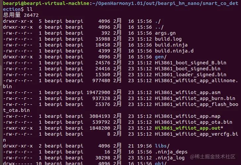Click the Hi3861_boot_signed.bin entry

pyautogui.click(x=187, y=69)
